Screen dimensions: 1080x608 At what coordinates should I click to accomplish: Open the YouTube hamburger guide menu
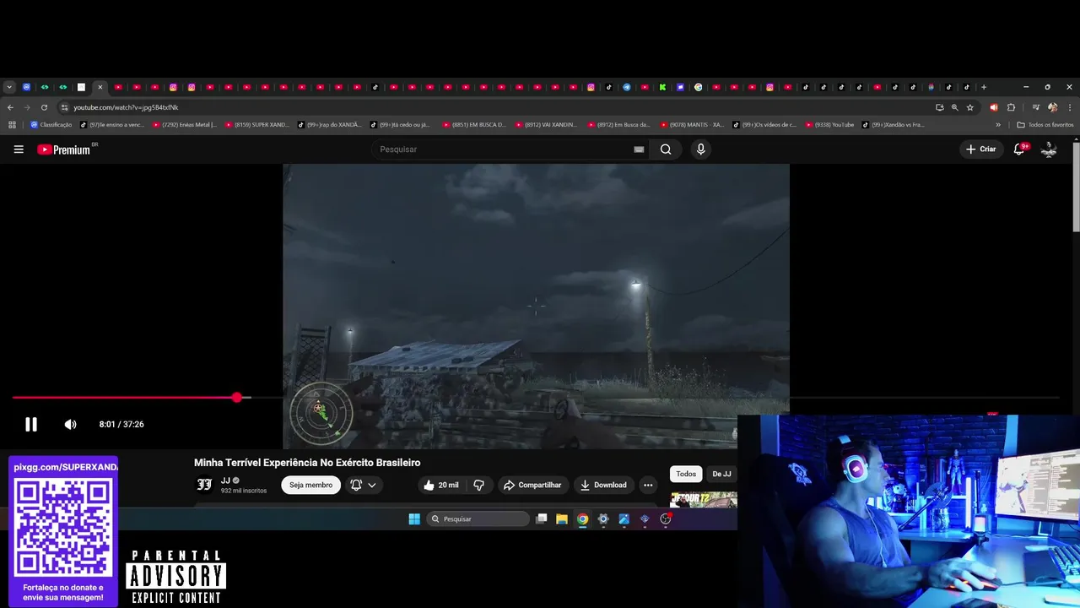(19, 149)
